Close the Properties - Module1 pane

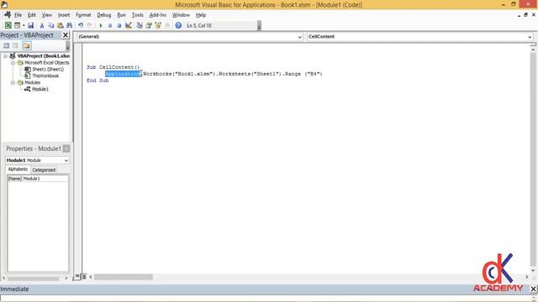[x=66, y=148]
